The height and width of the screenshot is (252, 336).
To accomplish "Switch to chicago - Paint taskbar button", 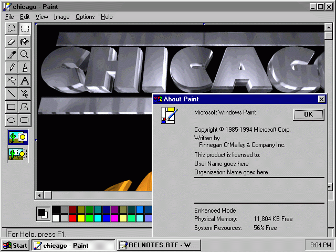I will (x=73, y=245).
